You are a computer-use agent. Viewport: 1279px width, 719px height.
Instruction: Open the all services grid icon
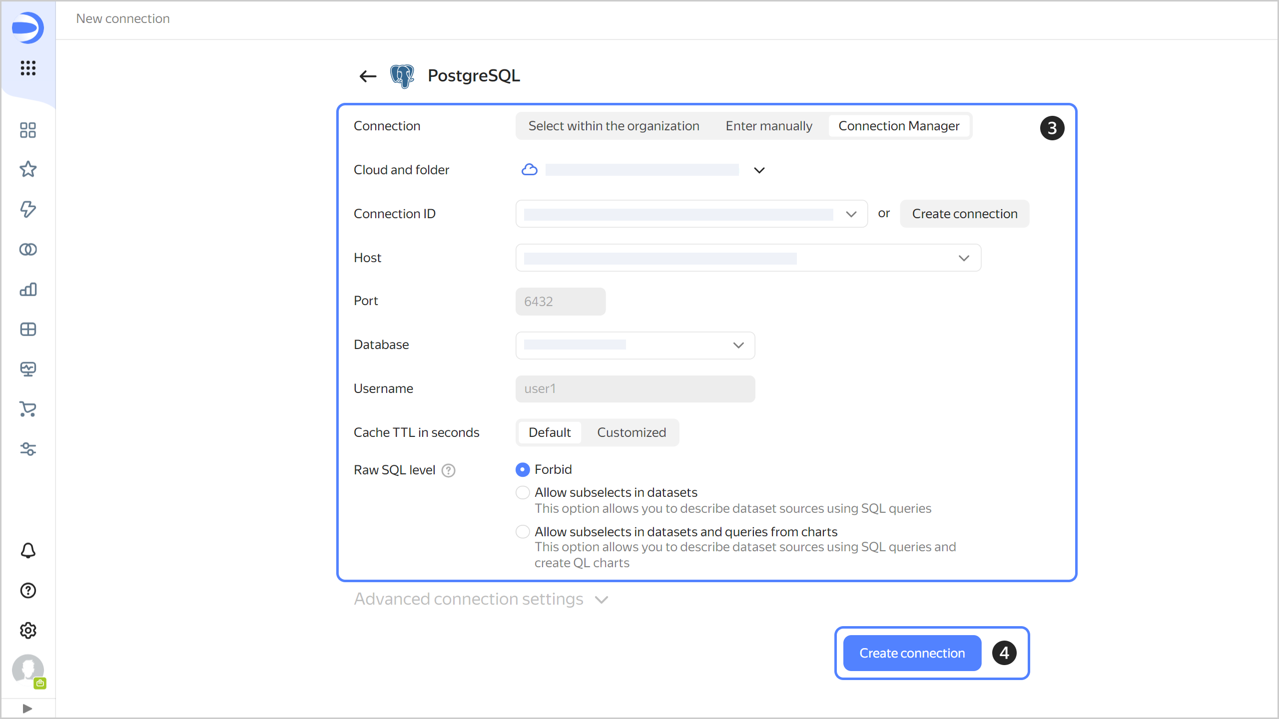coord(28,68)
